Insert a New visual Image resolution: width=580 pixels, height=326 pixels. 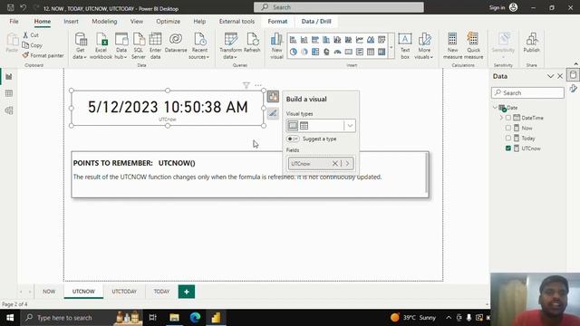pyautogui.click(x=276, y=46)
